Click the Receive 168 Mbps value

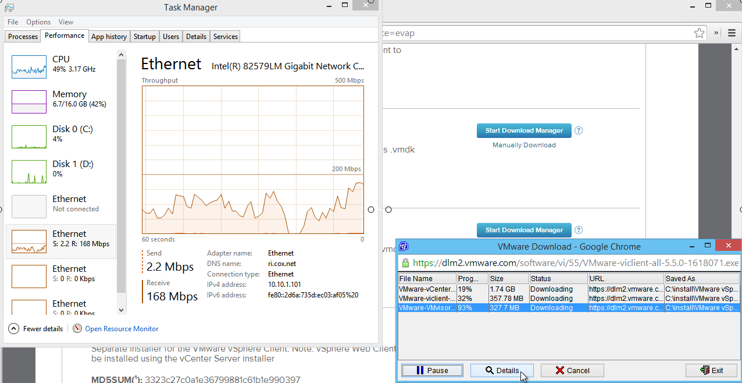pos(172,296)
